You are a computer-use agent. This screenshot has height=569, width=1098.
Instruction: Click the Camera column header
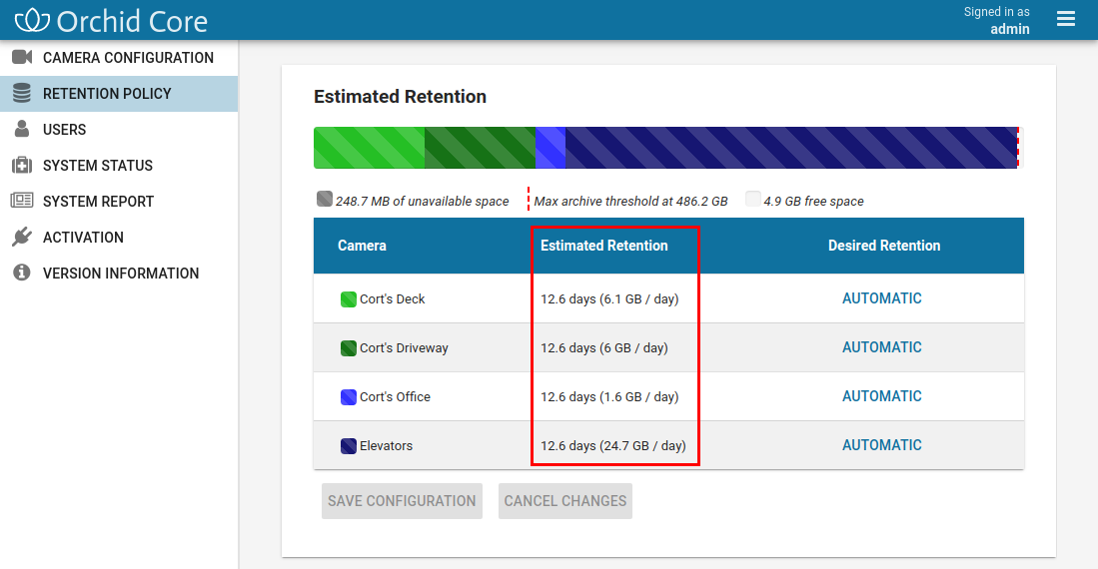click(362, 246)
